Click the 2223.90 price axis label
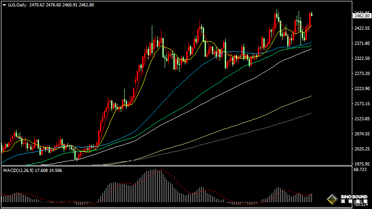 tap(361, 89)
